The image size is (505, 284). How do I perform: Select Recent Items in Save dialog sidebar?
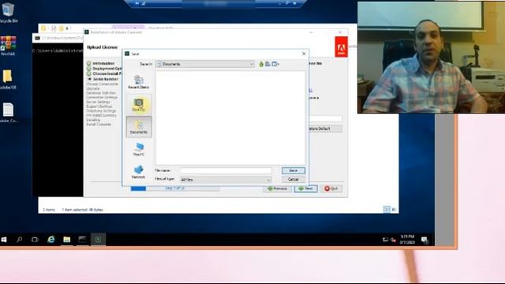(139, 82)
